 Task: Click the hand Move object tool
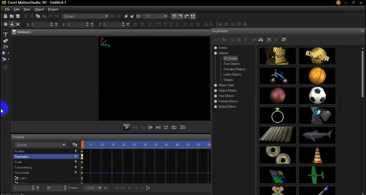(x=5, y=24)
